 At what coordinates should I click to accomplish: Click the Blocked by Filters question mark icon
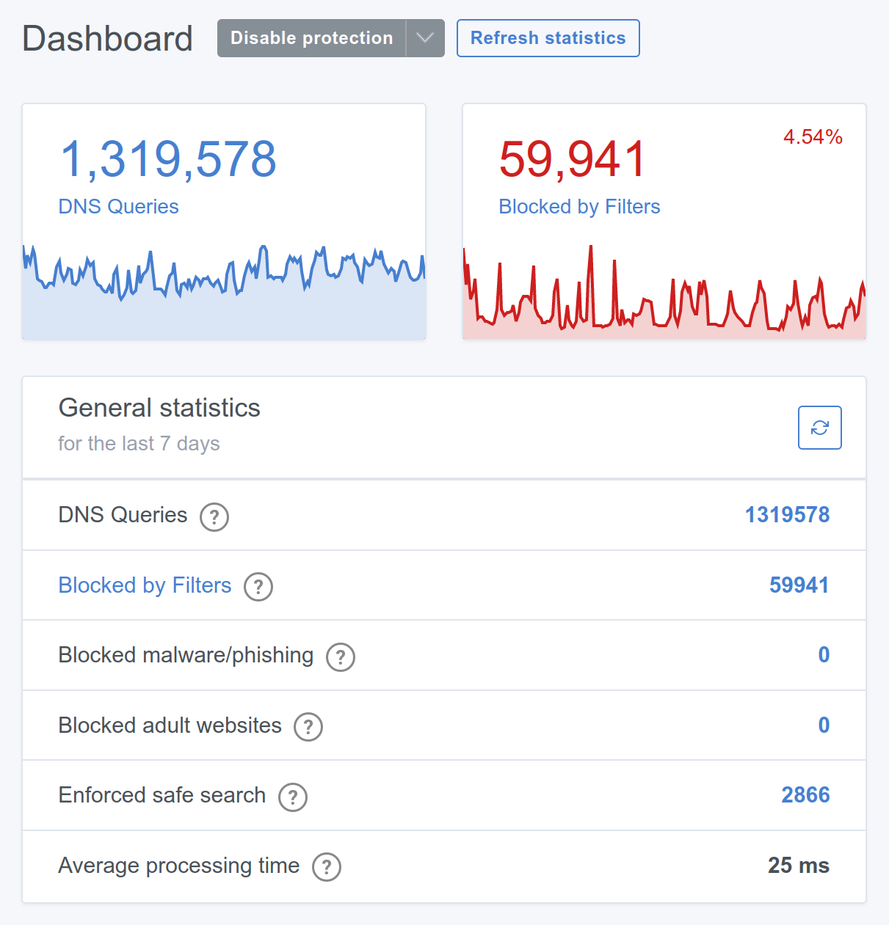pyautogui.click(x=258, y=587)
